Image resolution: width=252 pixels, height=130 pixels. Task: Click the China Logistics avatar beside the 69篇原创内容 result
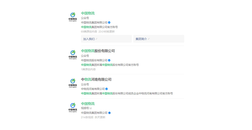[x=73, y=17]
